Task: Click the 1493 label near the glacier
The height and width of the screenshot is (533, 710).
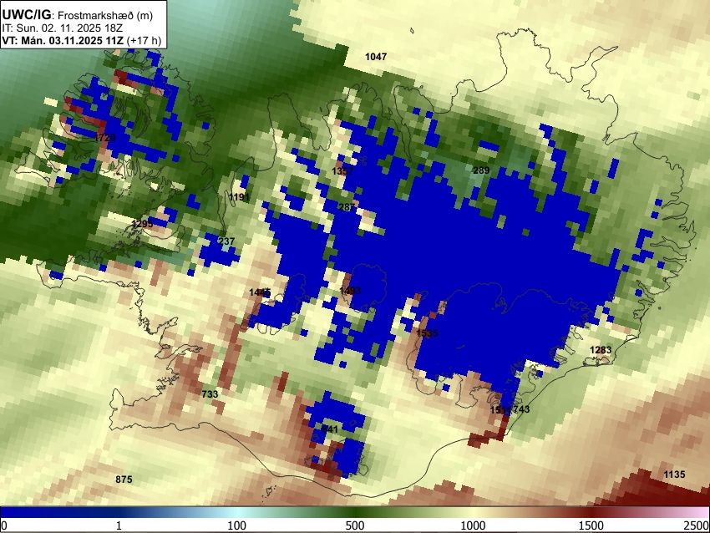Action: tap(350, 290)
